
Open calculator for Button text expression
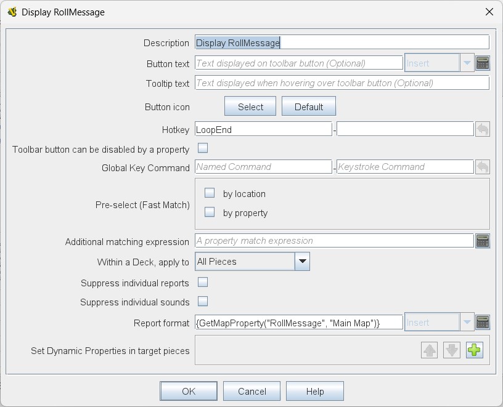click(483, 63)
